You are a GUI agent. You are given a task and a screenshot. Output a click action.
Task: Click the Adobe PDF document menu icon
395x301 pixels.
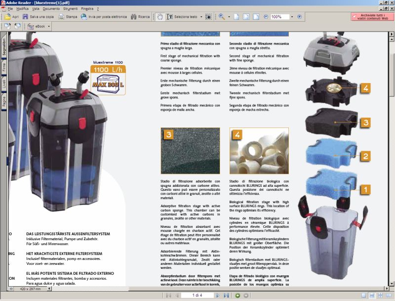click(x=3, y=9)
